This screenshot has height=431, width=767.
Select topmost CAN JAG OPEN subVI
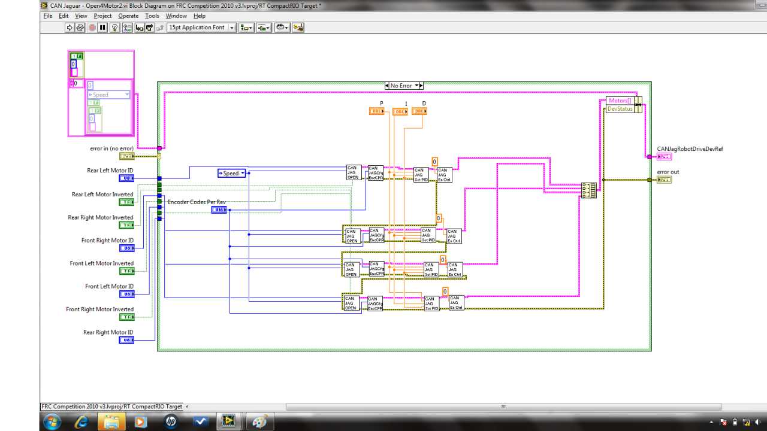coord(354,172)
